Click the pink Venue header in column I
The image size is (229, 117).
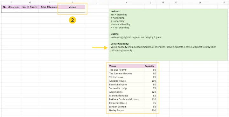(x=73, y=7)
